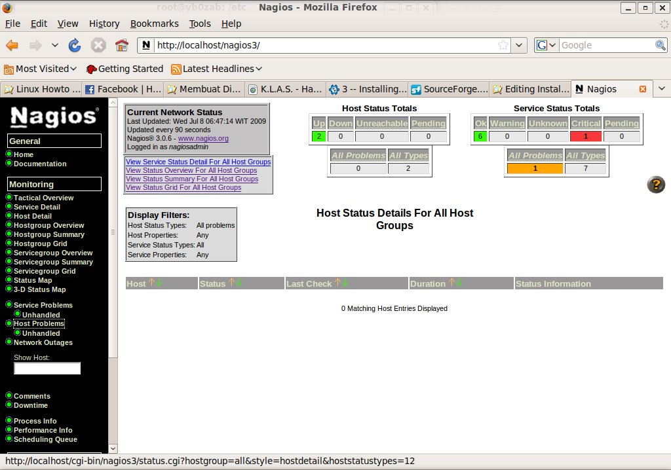The width and height of the screenshot is (671, 470).
Task: Close the Nagios tab
Action: [642, 89]
